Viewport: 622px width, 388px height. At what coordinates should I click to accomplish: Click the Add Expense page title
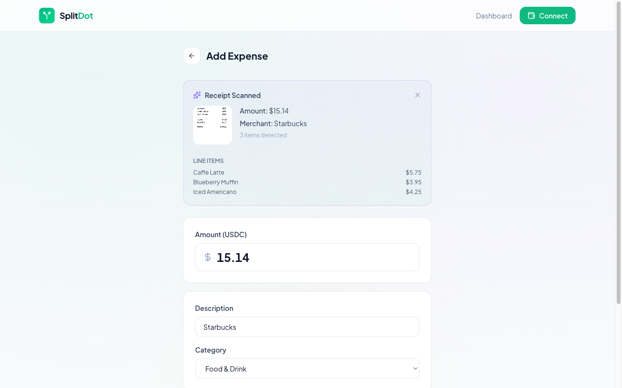tap(237, 56)
